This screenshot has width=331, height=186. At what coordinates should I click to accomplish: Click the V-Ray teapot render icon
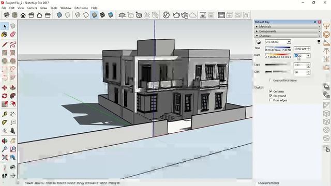tap(176, 15)
